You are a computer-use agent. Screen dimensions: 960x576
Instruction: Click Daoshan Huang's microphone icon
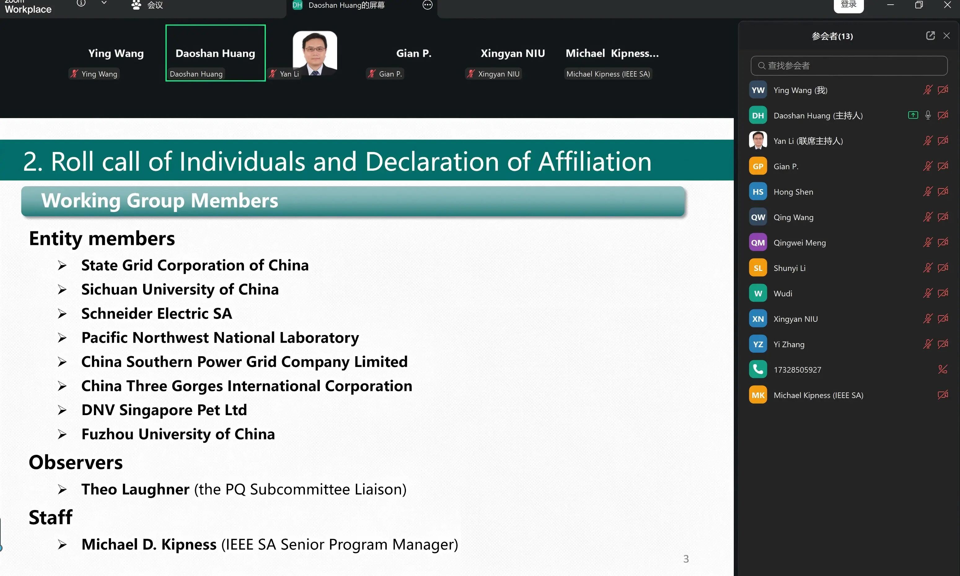[927, 115]
